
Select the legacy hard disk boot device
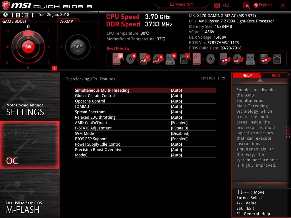[197, 59]
